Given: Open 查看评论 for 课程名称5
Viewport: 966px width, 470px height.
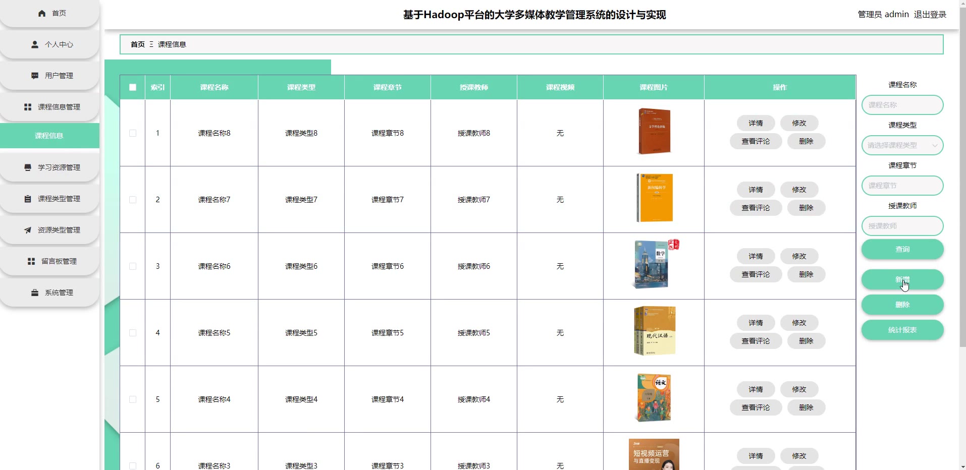Looking at the screenshot, I should click(x=756, y=341).
